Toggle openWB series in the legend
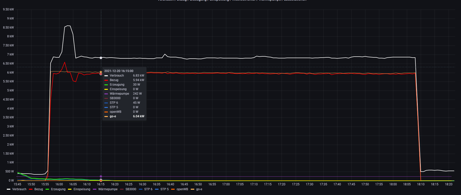Viewport: 461px width, 195px height. click(182, 189)
